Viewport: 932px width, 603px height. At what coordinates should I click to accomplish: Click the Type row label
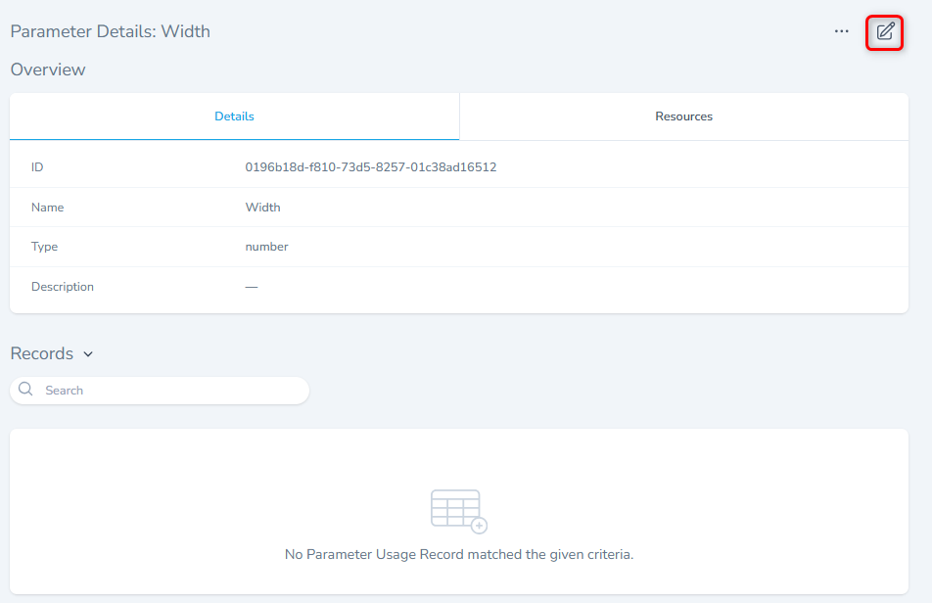(x=44, y=247)
